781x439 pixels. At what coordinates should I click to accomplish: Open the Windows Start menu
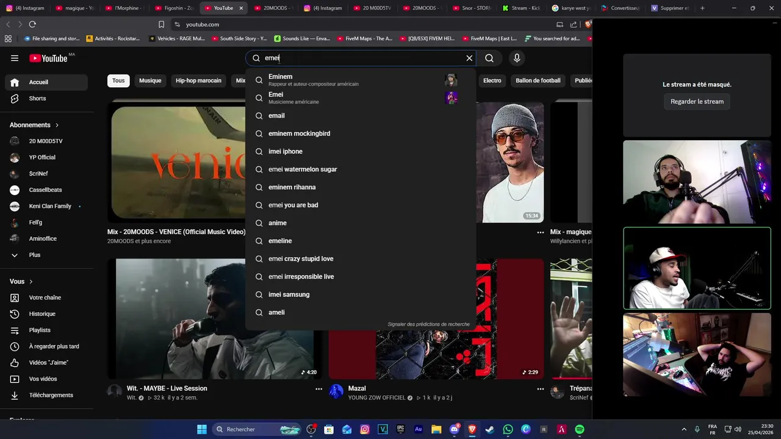pyautogui.click(x=201, y=429)
